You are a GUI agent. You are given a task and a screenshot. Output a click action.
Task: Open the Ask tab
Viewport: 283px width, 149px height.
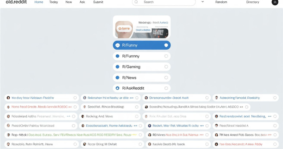tap(82, 2)
